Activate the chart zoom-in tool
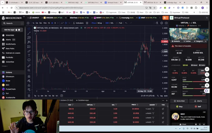Viewport: 212px width, 133px height. [29, 70]
